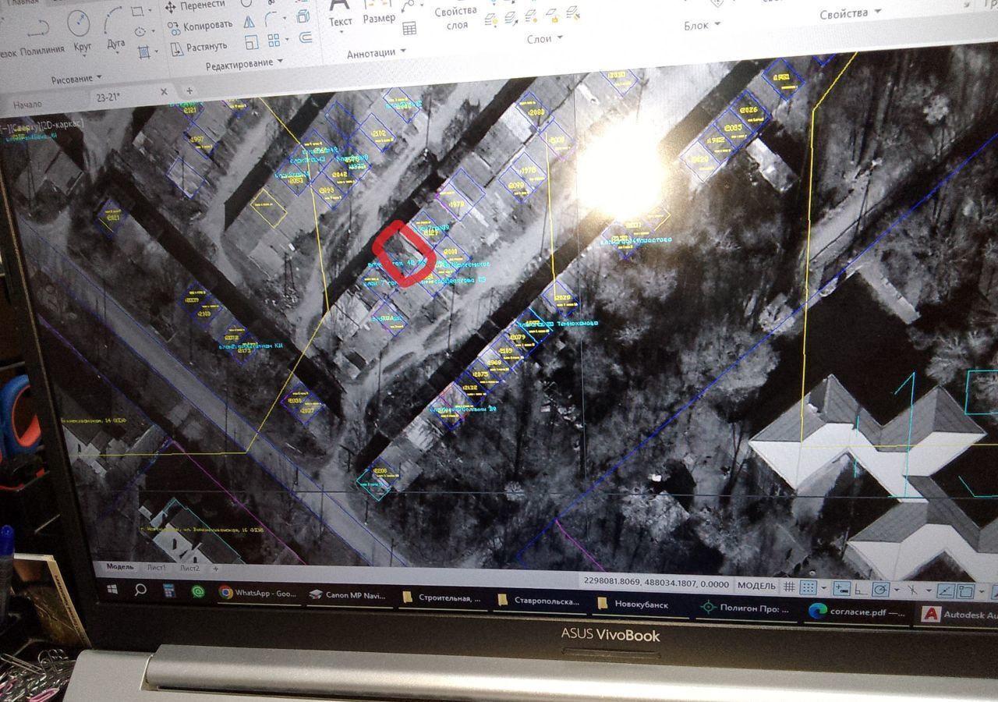998x702 pixels.
Task: Add a new layout with plus button
Action: point(215,569)
